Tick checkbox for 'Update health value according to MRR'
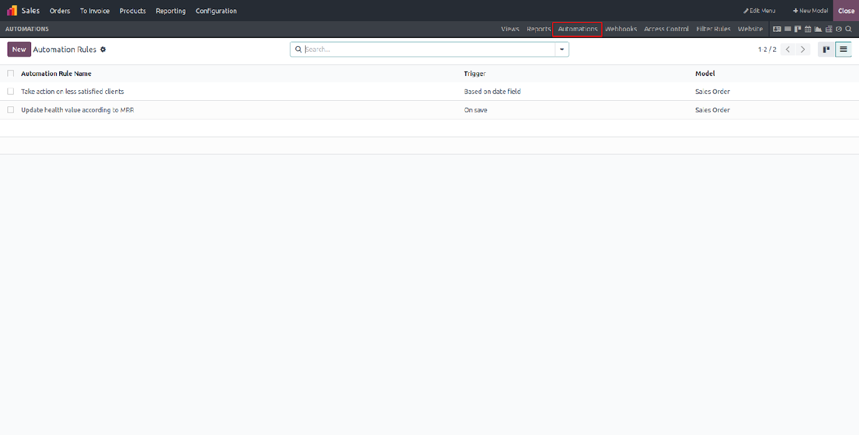This screenshot has width=859, height=435. [x=11, y=110]
